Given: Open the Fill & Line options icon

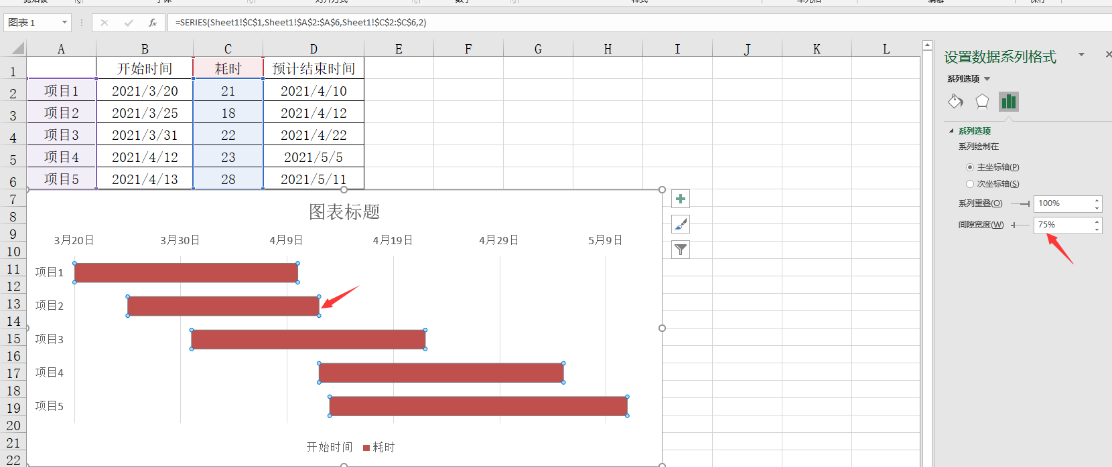Looking at the screenshot, I should (955, 102).
